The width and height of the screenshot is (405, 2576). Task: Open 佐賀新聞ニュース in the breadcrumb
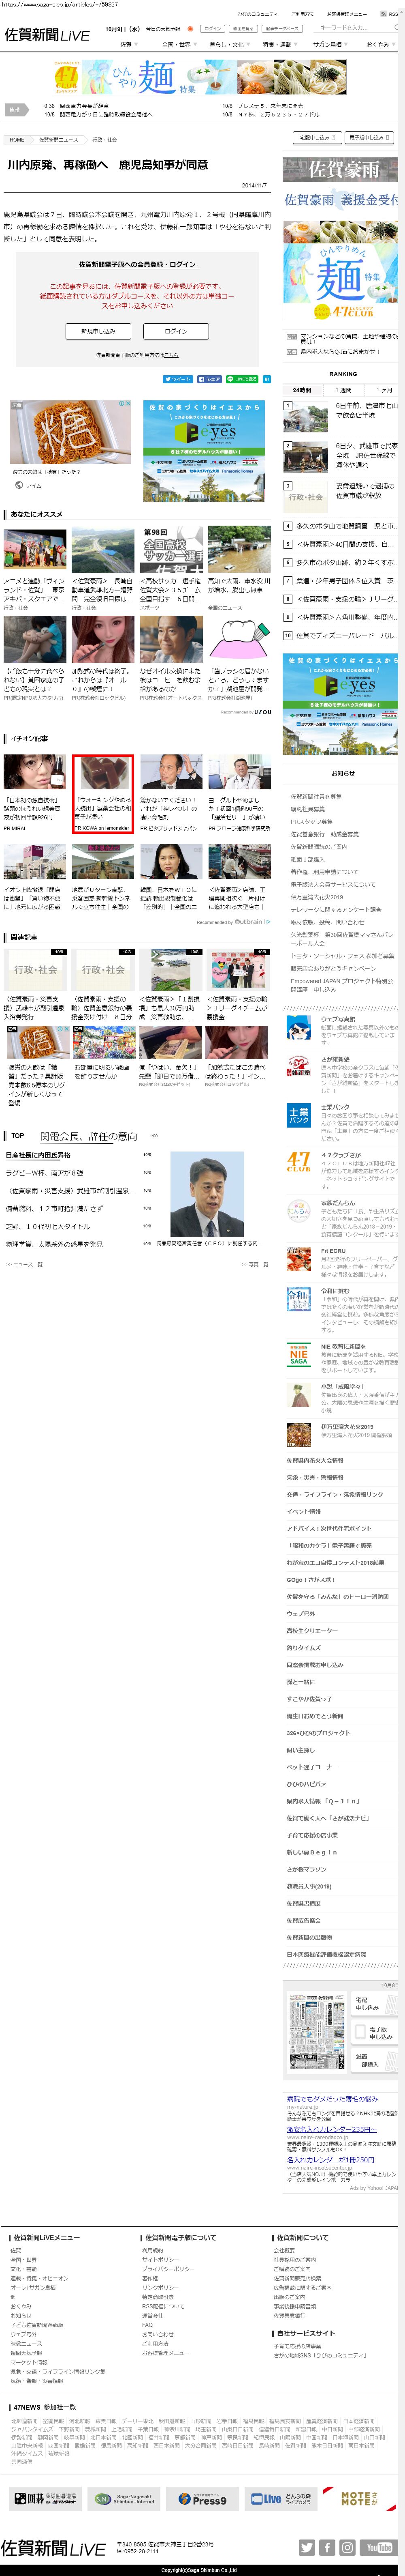58,140
